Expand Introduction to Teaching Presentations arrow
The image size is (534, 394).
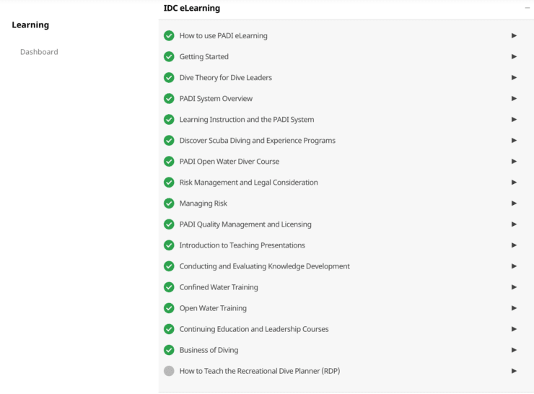(515, 245)
